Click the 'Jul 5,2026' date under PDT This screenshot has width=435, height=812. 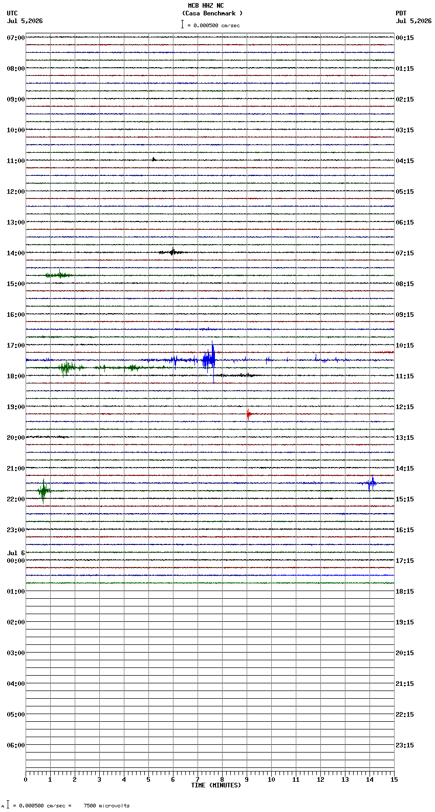(414, 21)
